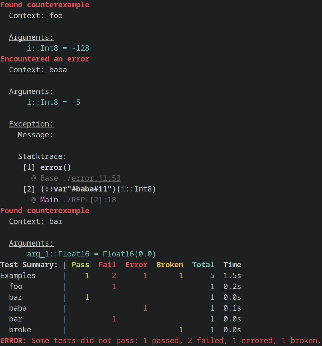Click the '0.2s' time in foo row
This screenshot has height=346, width=322.
tap(232, 286)
